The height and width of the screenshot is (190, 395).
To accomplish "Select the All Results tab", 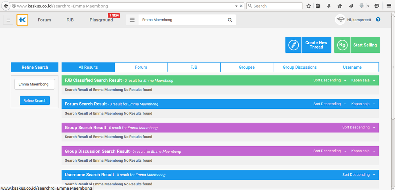I will click(88, 67).
